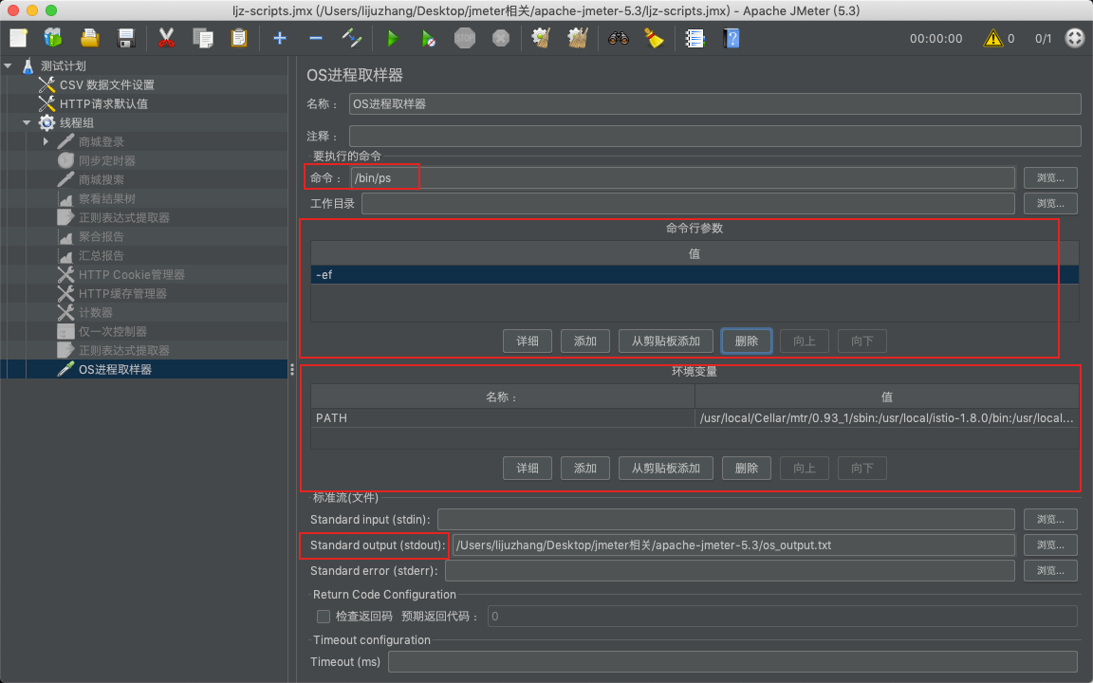Click the Clear results broom icon
Screen dimensions: 1093x683
point(542,38)
